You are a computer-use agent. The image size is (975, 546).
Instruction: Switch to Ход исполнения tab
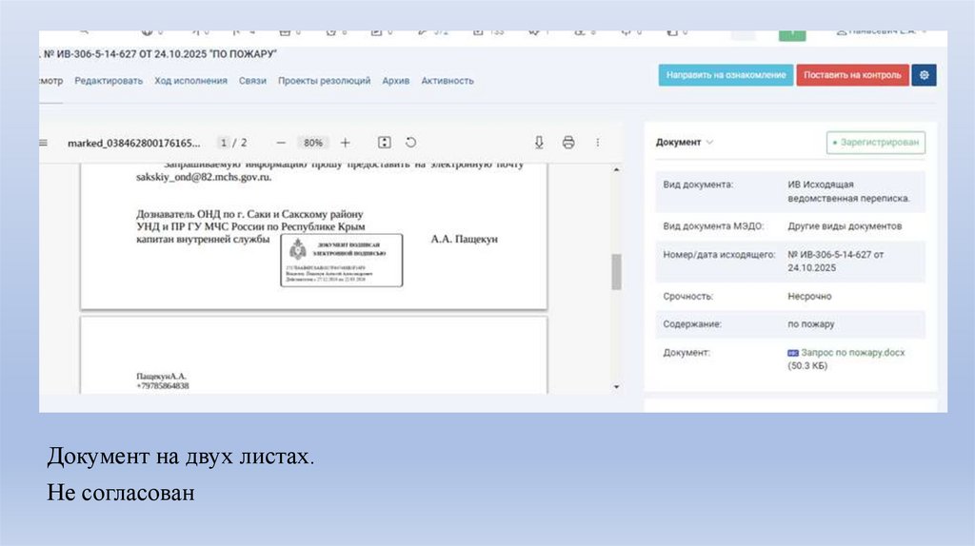tap(190, 81)
